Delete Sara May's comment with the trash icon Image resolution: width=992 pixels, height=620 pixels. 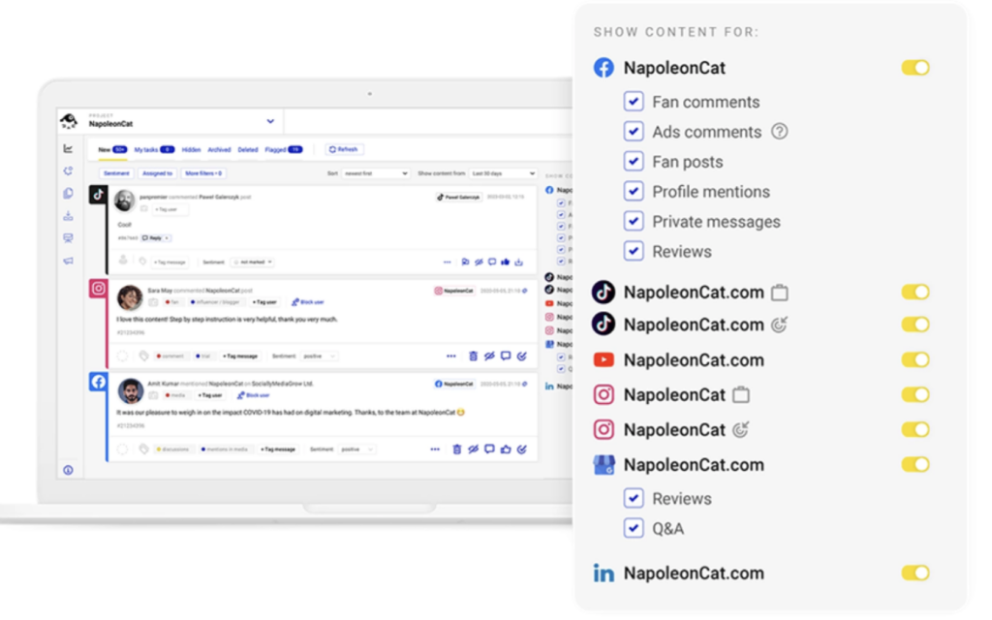[473, 356]
